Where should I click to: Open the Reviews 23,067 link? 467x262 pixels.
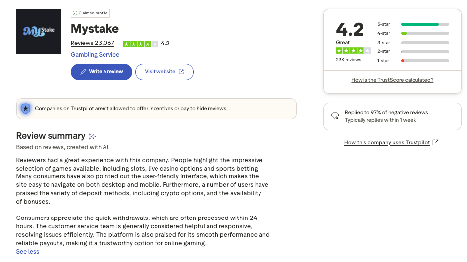point(93,43)
